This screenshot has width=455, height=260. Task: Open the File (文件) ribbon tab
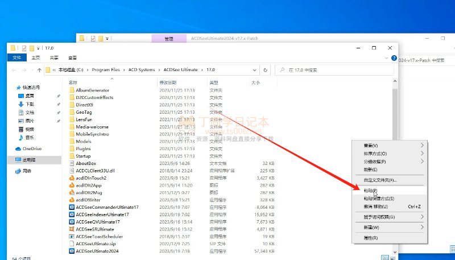pos(16,57)
